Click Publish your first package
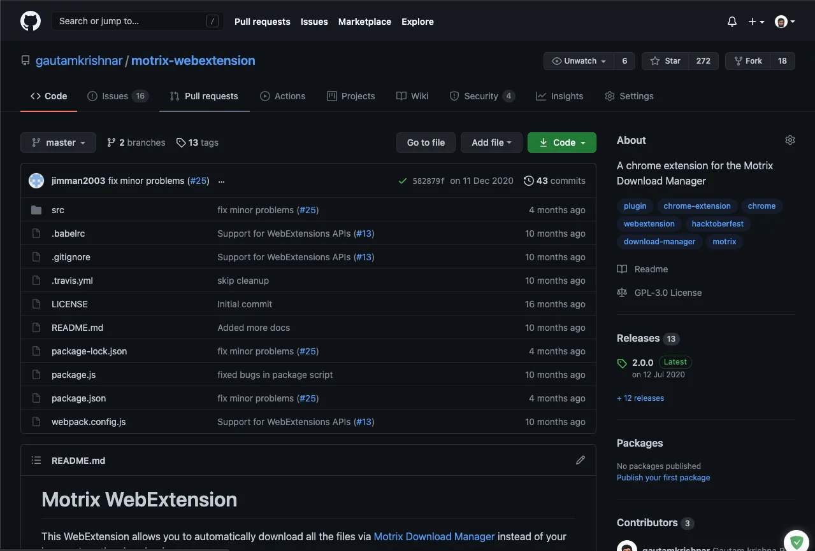This screenshot has width=815, height=551. click(663, 478)
